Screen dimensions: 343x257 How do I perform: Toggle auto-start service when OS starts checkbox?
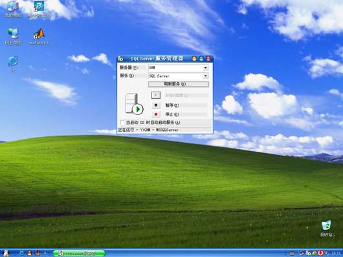coord(122,123)
